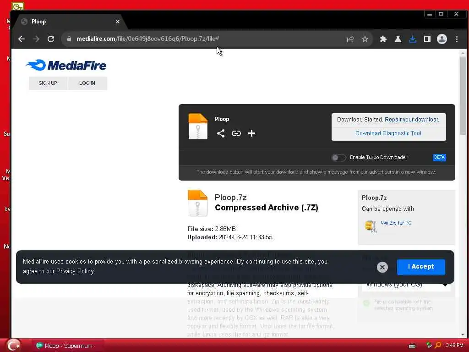Click the BETA badge
The height and width of the screenshot is (352, 469).
[x=439, y=157]
